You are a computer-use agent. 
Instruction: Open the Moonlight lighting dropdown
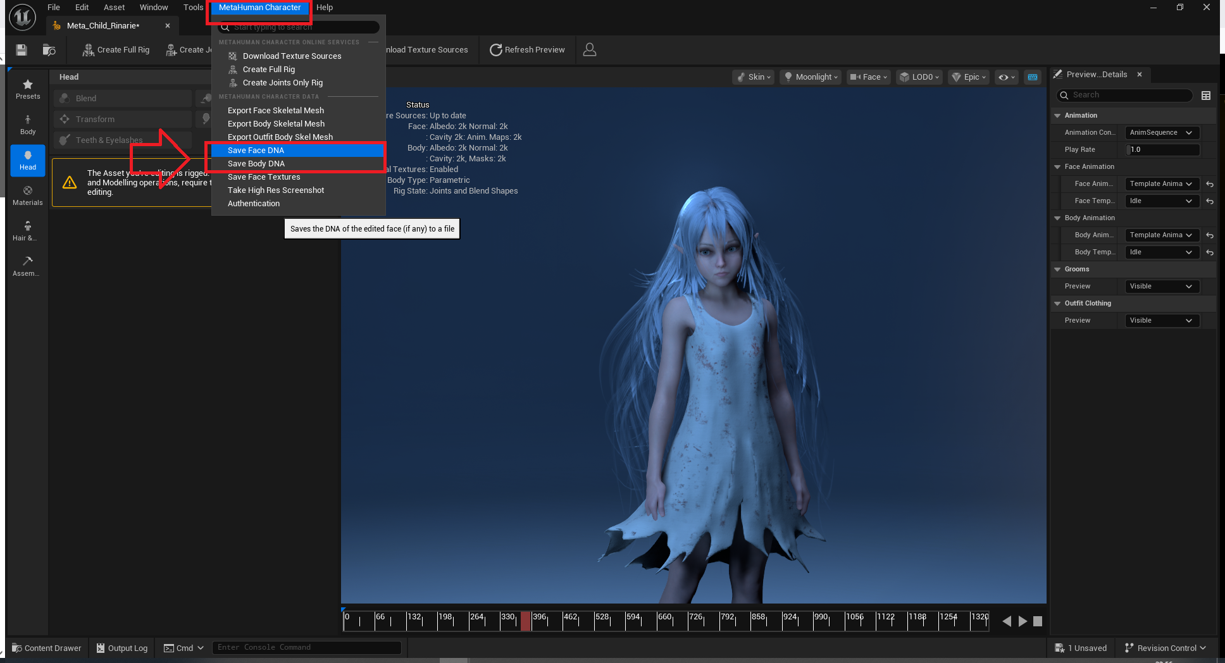pyautogui.click(x=810, y=77)
